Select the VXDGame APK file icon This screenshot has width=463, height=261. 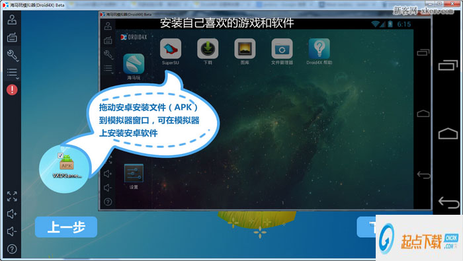click(x=67, y=163)
